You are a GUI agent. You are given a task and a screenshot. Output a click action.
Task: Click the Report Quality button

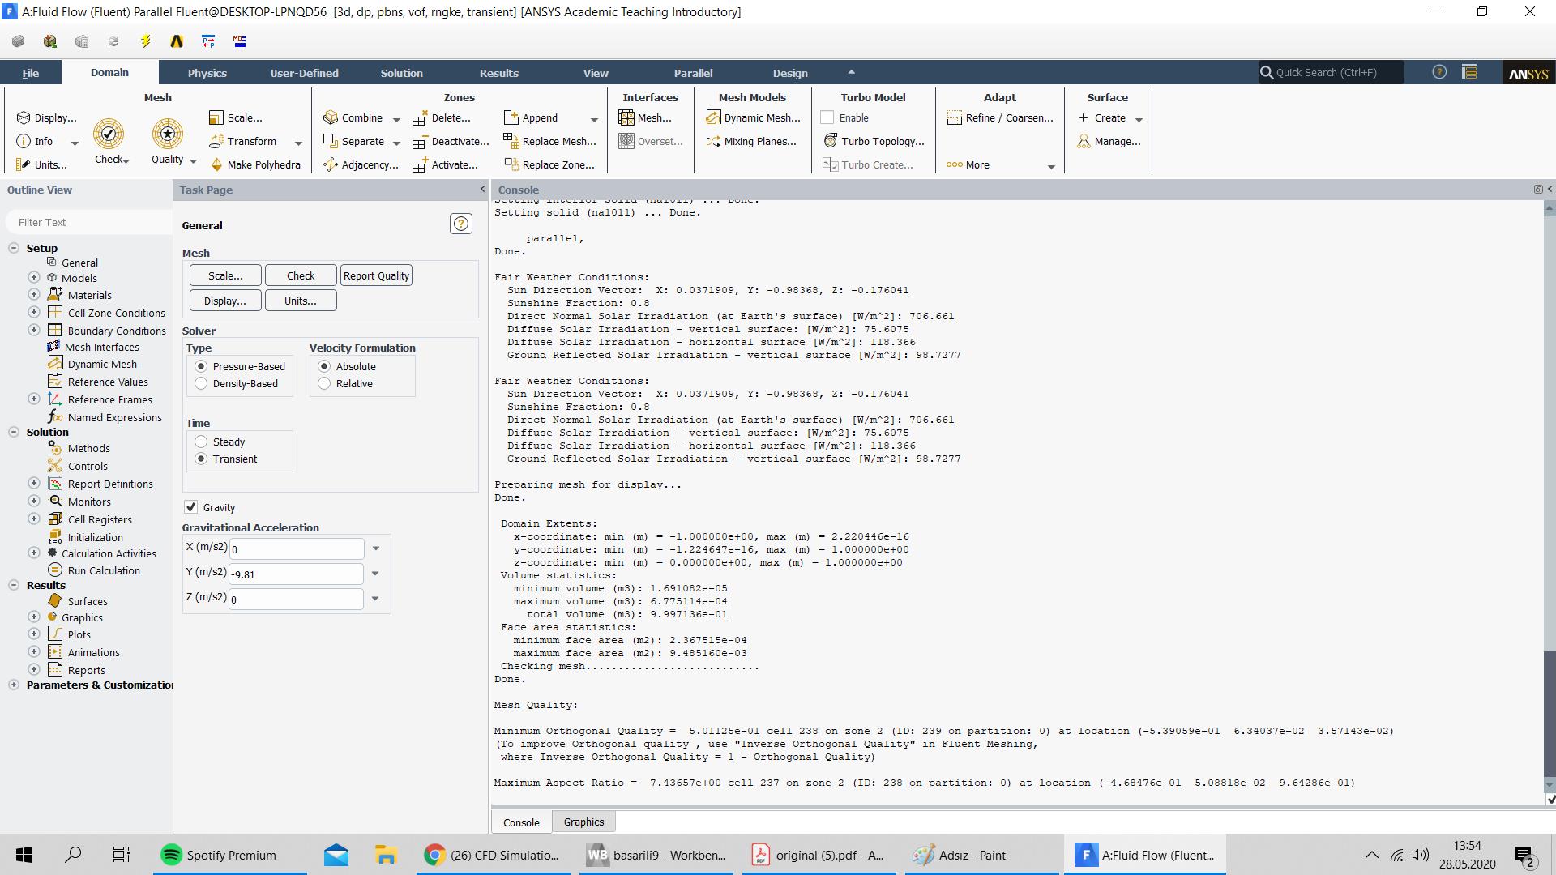pyautogui.click(x=376, y=275)
